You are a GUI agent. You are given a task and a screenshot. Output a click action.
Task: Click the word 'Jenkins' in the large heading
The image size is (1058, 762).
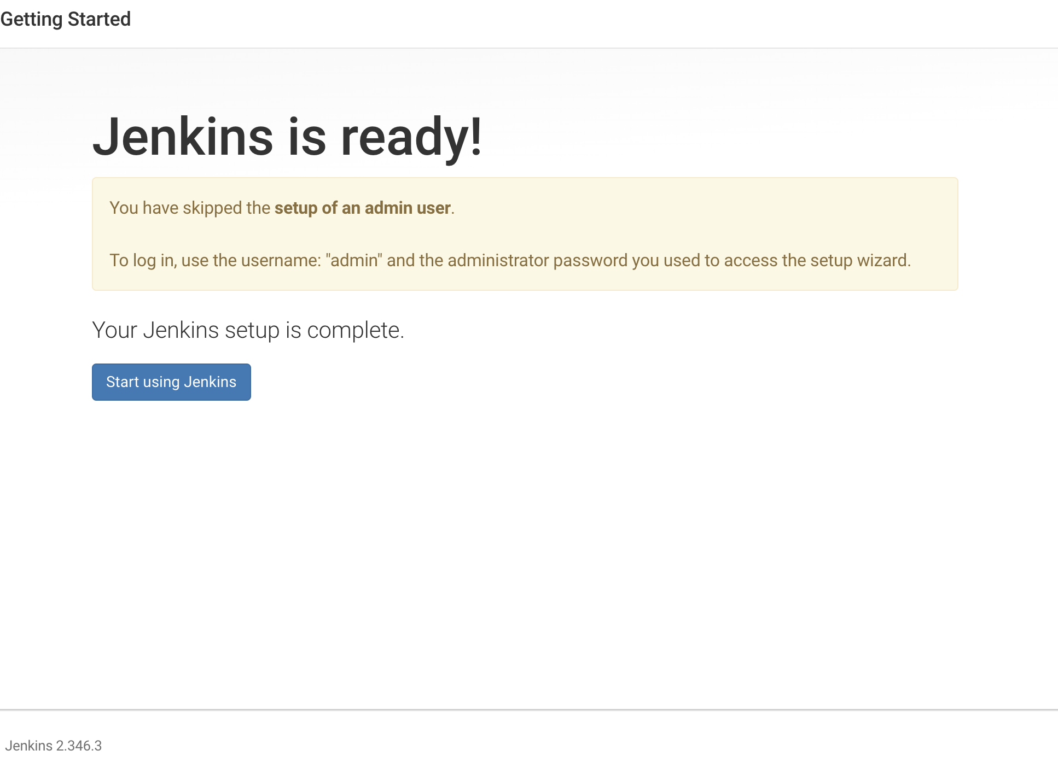(183, 137)
